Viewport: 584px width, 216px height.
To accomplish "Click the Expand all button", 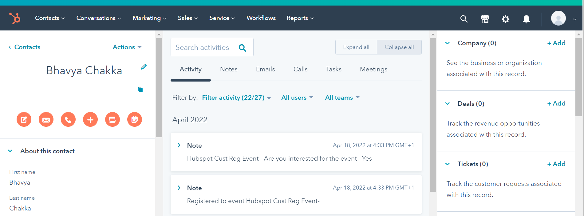I will (356, 47).
